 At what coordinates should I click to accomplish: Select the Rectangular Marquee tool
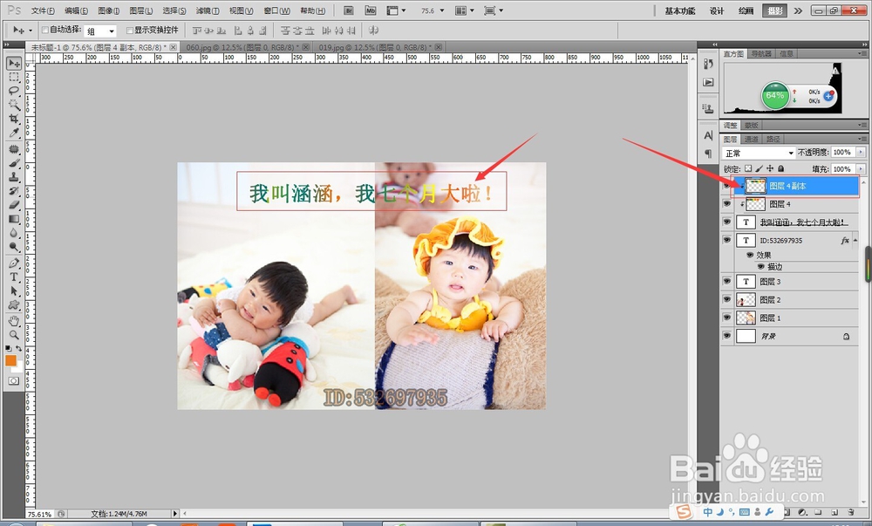click(x=14, y=78)
